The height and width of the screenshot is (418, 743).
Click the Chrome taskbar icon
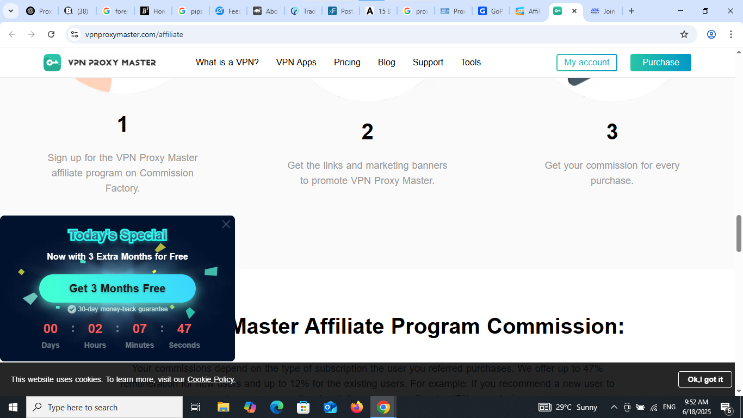click(x=383, y=407)
